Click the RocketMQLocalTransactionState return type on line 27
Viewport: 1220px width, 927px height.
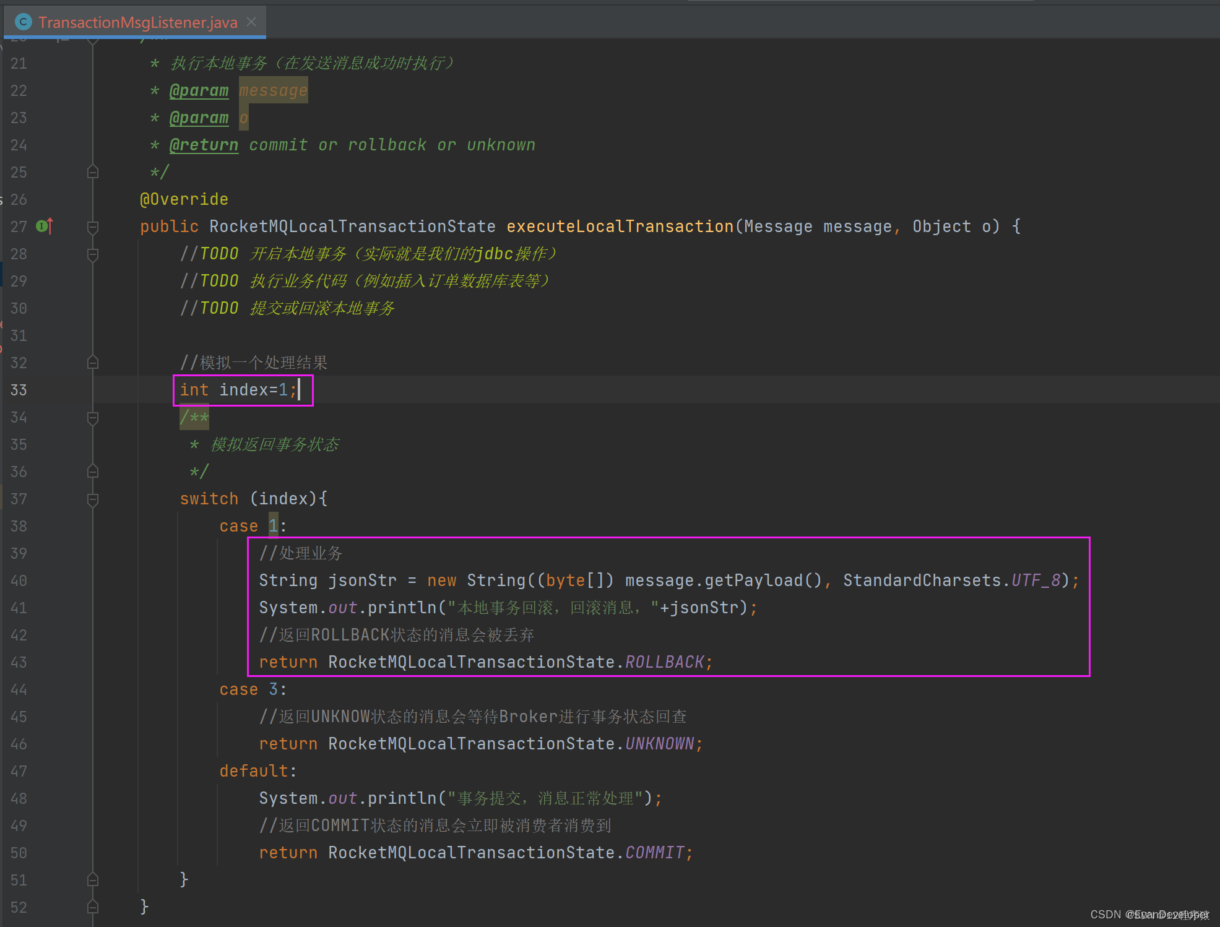tap(352, 226)
